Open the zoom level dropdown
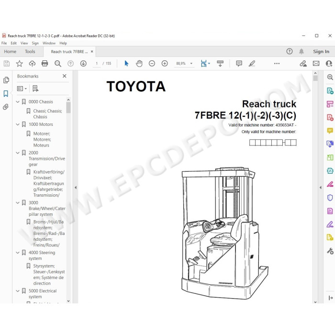Screen dimensions: 335x335 point(191,64)
